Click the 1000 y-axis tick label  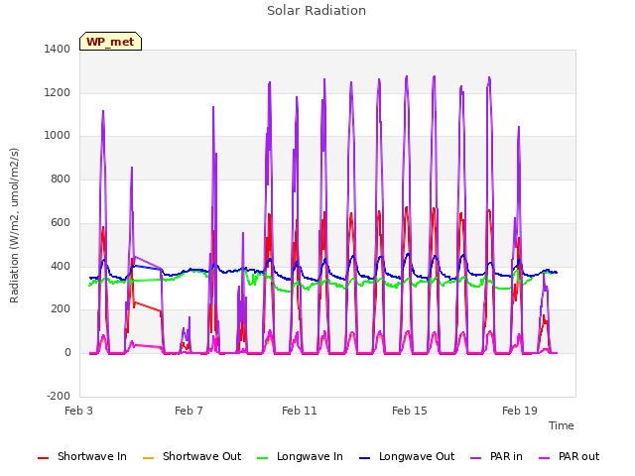click(58, 136)
